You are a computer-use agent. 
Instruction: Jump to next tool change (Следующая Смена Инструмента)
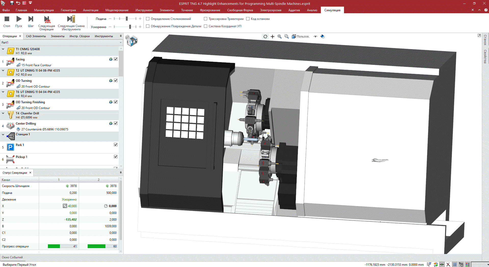(x=71, y=19)
